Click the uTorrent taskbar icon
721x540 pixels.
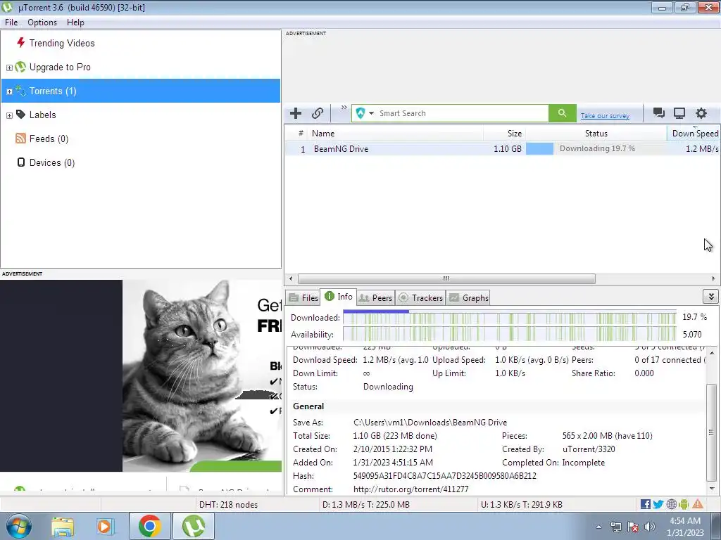pos(193,526)
